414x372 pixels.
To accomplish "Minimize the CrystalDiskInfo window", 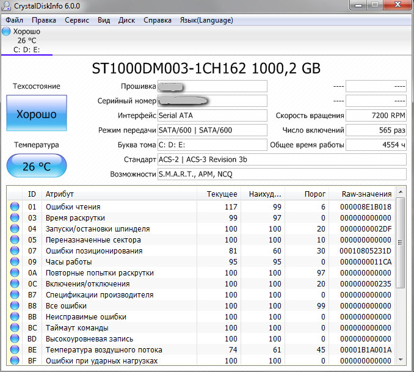I will click(358, 5).
